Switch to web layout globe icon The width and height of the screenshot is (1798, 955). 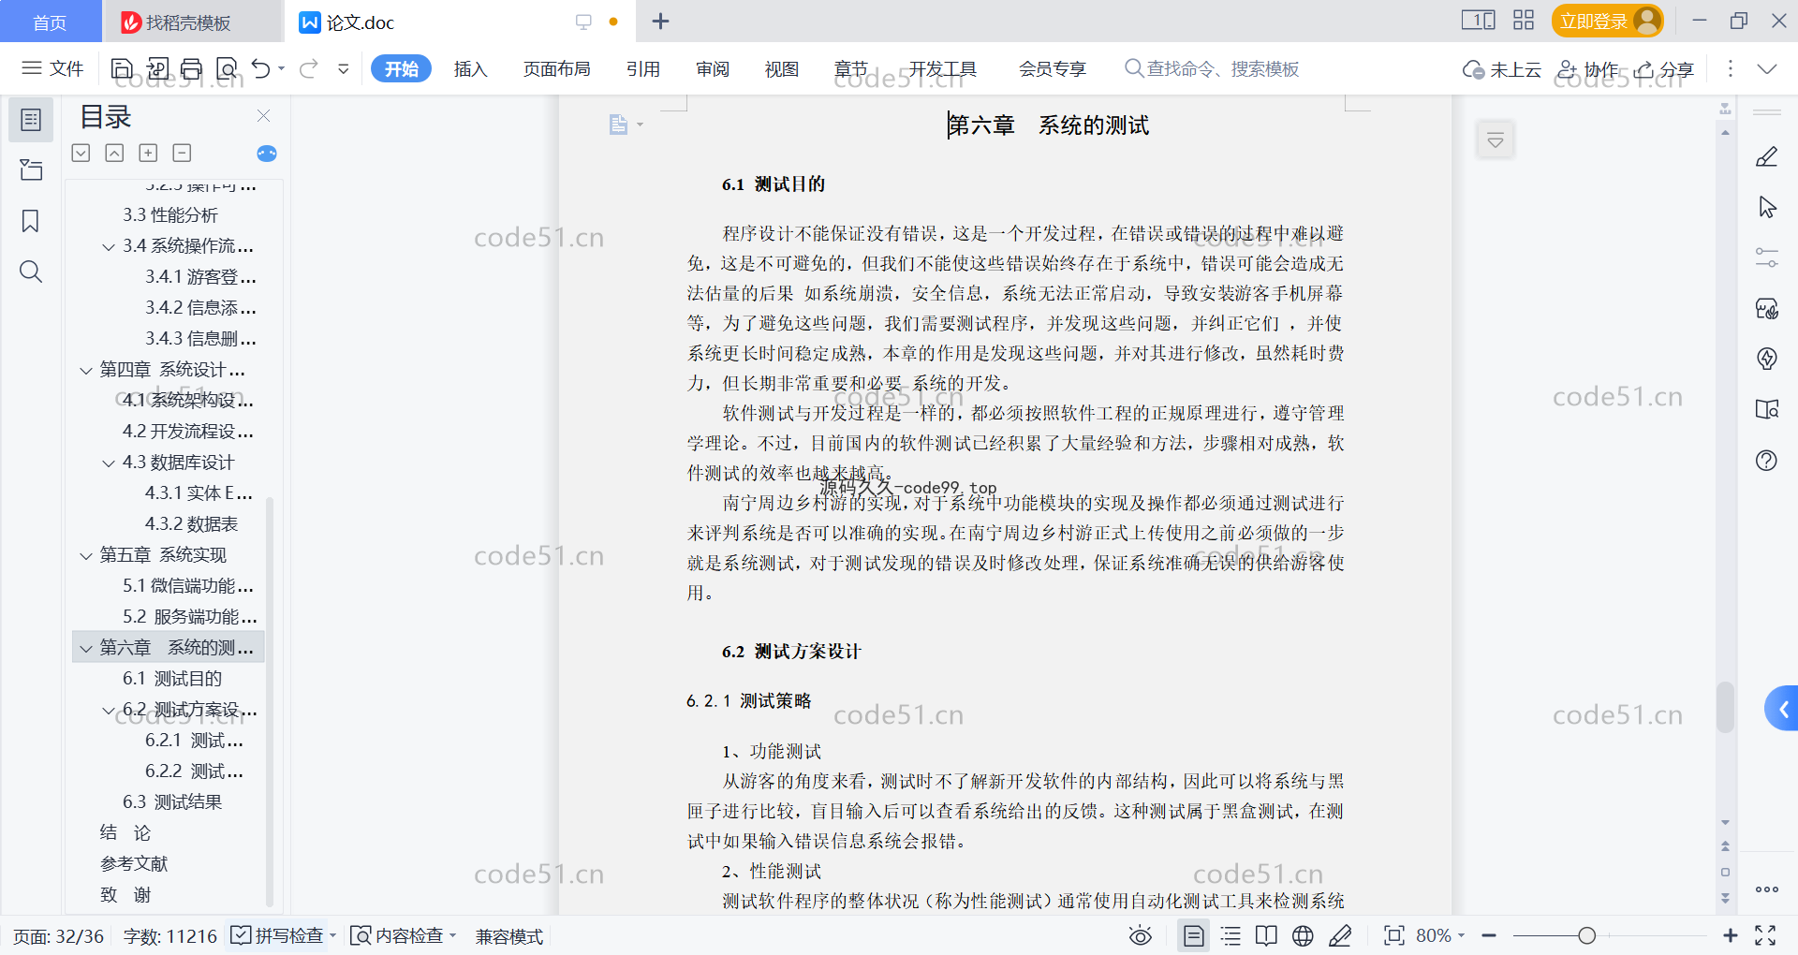(1303, 935)
